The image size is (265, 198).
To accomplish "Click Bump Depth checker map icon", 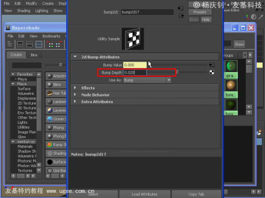I will [212, 73].
